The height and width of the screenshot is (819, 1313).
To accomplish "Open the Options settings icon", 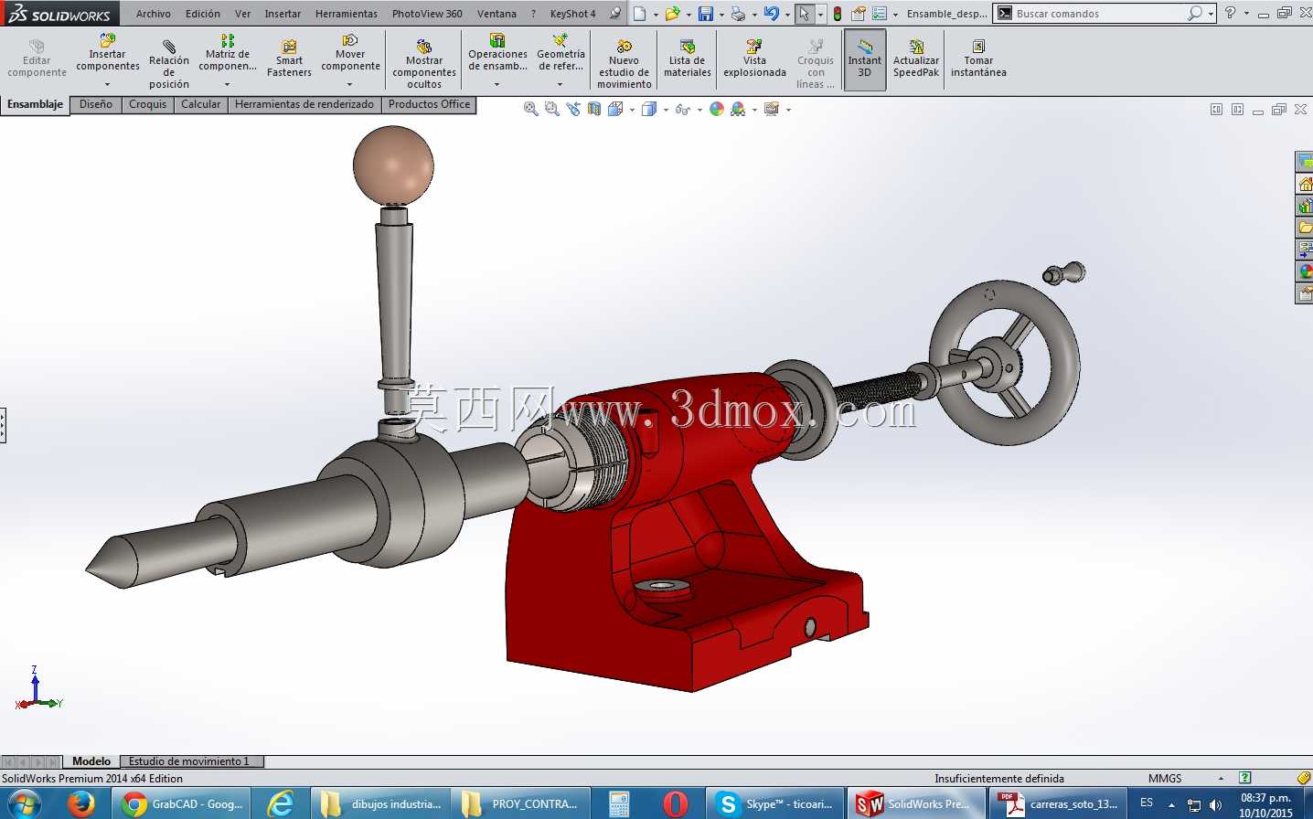I will (879, 14).
